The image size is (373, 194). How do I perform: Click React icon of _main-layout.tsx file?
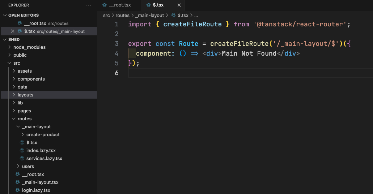[x=18, y=182]
